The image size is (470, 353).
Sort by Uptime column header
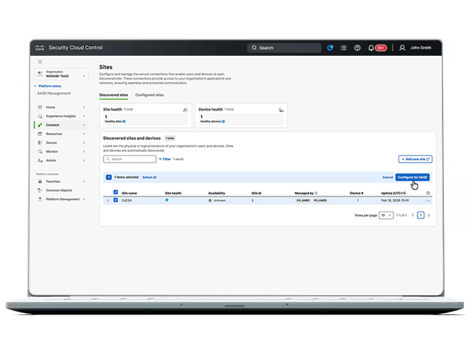pos(393,193)
